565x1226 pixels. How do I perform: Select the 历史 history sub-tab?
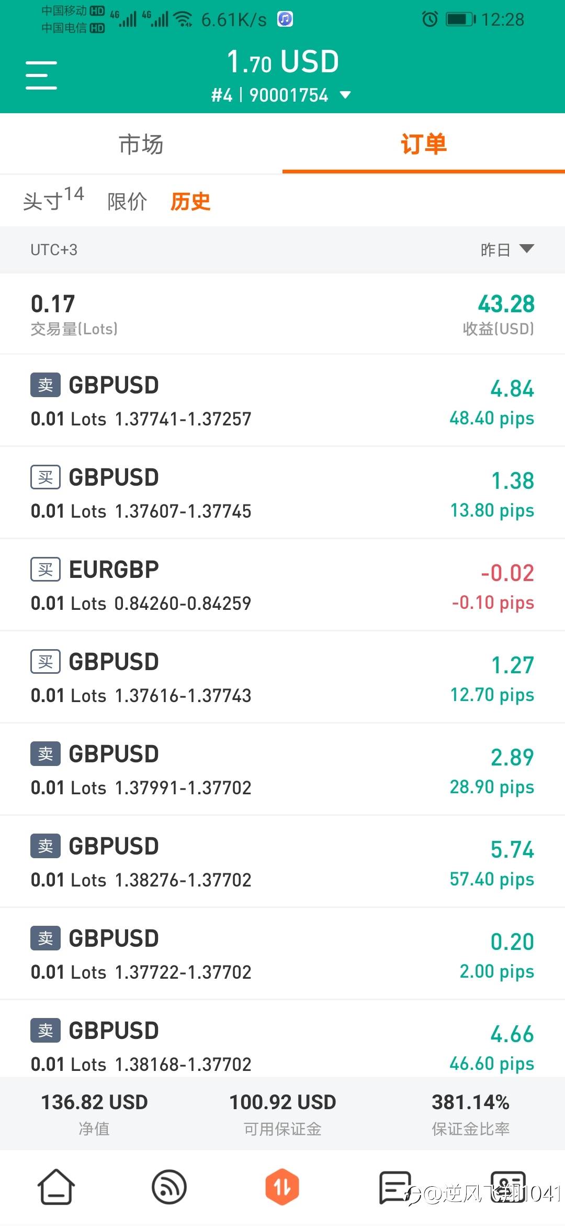point(190,202)
